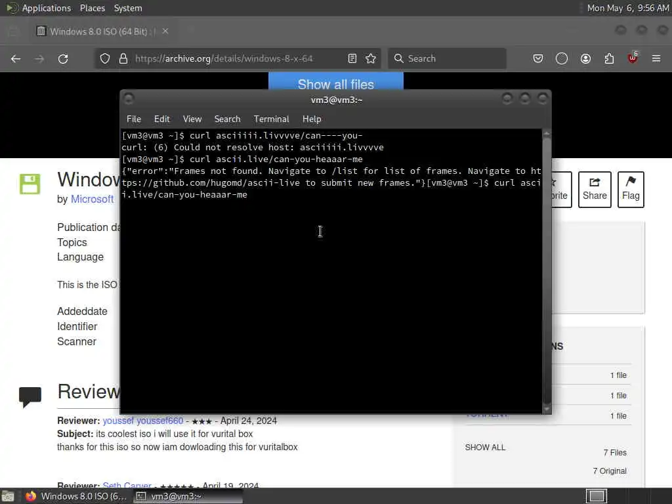Click the date and time clock
Viewport: 672px width, 504px height.
[x=628, y=8]
